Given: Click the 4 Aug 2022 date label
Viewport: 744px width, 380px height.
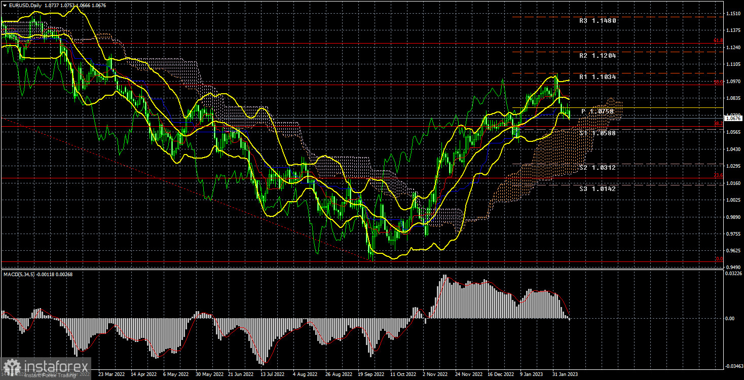Looking at the screenshot, I should pyautogui.click(x=305, y=374).
